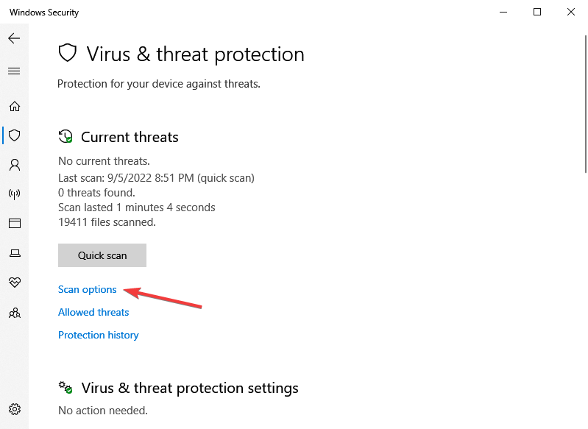
Task: Click the Quick scan button
Action: coord(102,255)
